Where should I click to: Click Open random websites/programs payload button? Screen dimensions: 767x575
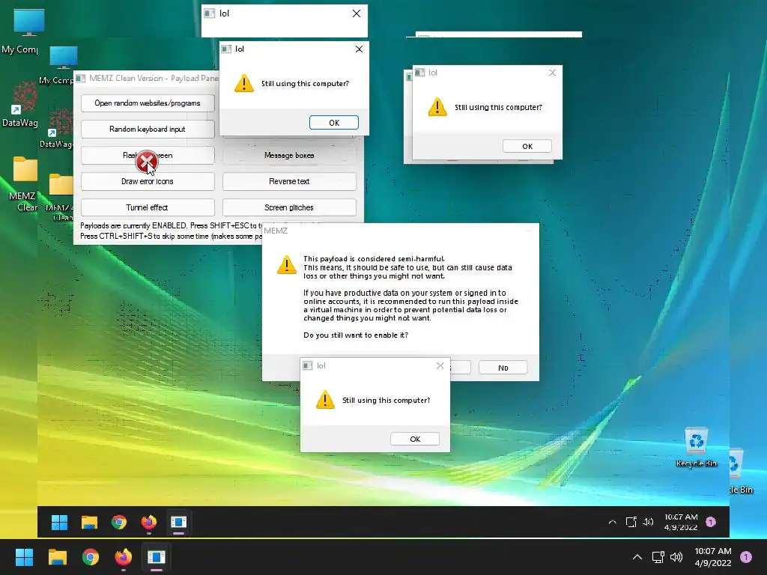148,103
